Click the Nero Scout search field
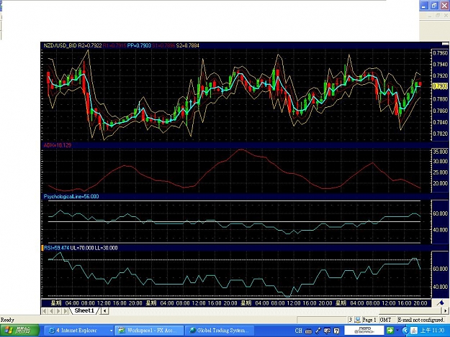The width and height of the screenshot is (450, 337). tap(364, 331)
